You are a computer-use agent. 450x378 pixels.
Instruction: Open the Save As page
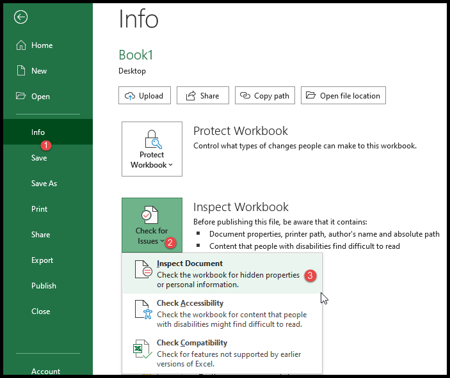(x=44, y=184)
